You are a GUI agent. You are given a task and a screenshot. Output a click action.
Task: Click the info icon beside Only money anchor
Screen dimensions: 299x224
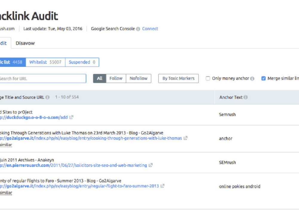coord(252,79)
